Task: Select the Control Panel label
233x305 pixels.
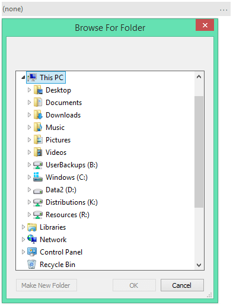Action: pos(61,252)
